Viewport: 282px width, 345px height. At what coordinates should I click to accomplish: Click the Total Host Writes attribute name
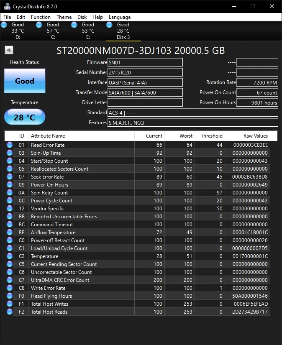[49, 304]
